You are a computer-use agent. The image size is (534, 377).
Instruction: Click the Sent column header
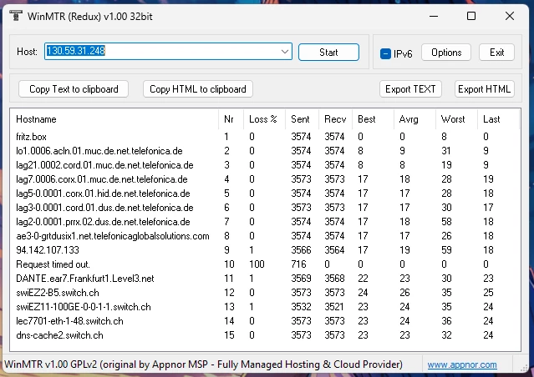tap(302, 119)
